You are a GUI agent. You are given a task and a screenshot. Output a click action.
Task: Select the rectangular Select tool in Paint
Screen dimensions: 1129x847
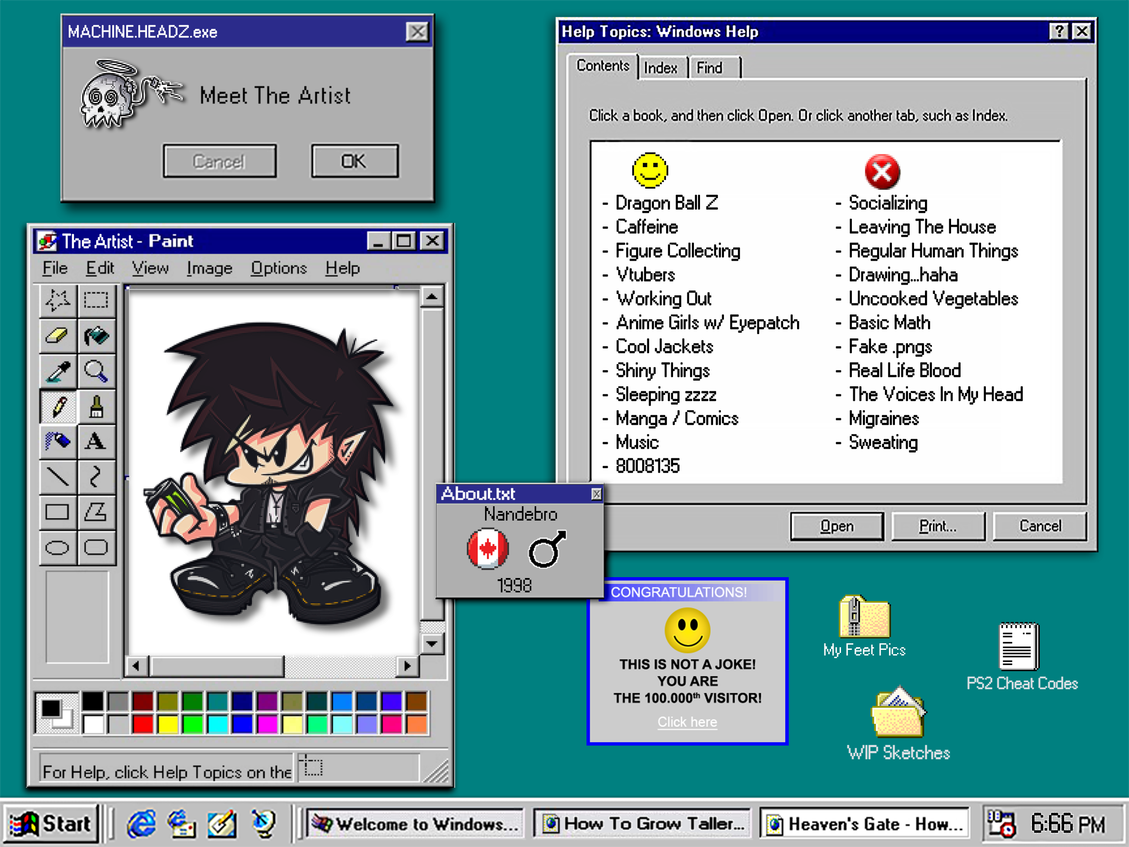[97, 300]
